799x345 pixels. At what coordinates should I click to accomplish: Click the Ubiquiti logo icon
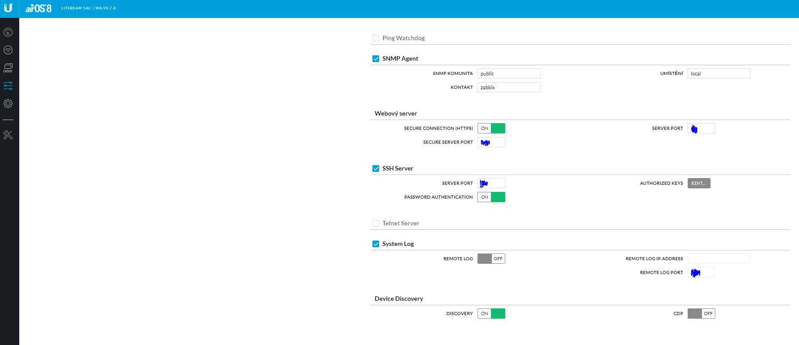click(x=8, y=8)
